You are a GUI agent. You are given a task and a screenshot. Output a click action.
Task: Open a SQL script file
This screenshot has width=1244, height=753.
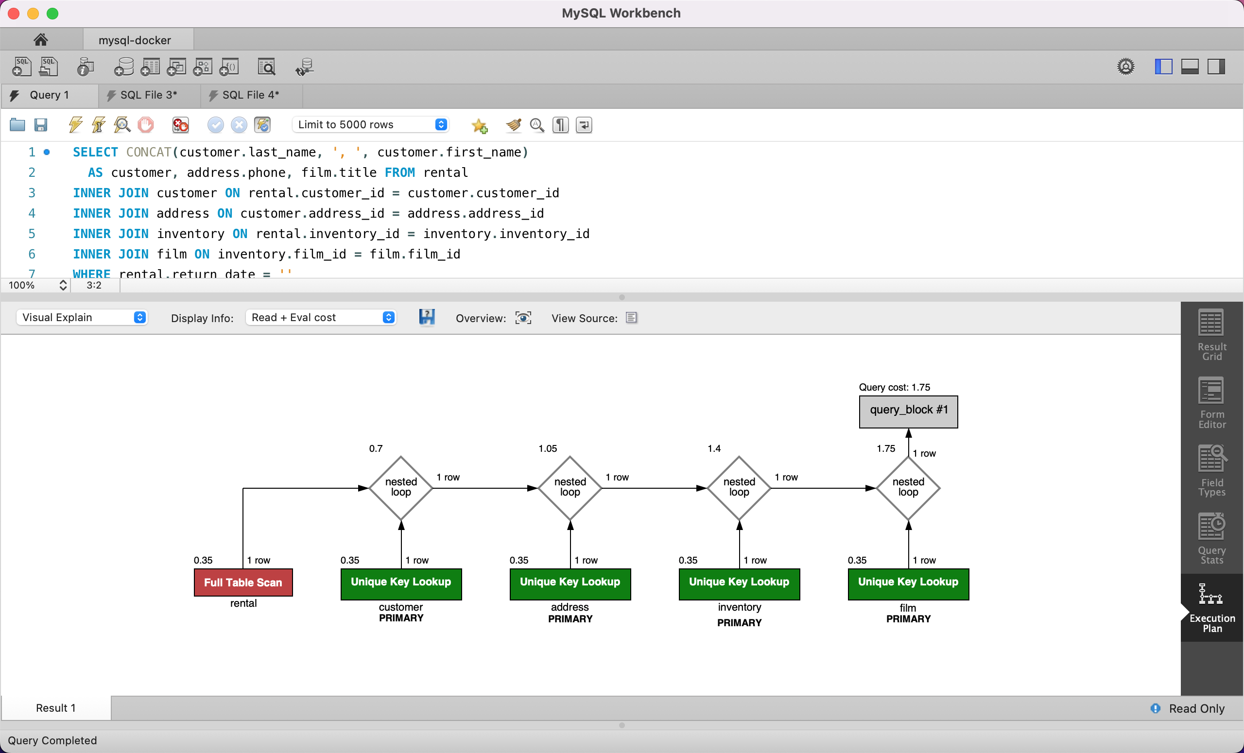point(17,125)
